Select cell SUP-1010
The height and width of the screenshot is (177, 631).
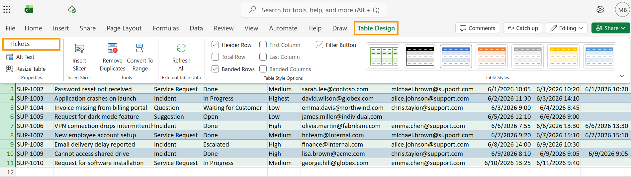35,163
